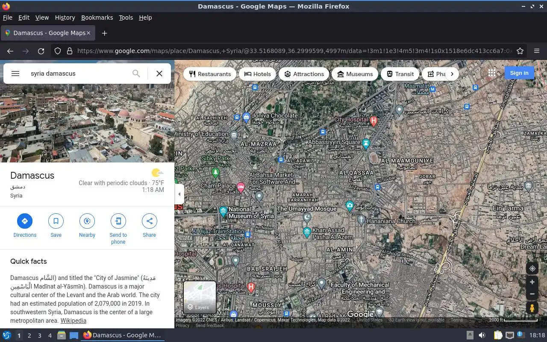
Task: Click the site security padlock icon
Action: pyautogui.click(x=70, y=51)
